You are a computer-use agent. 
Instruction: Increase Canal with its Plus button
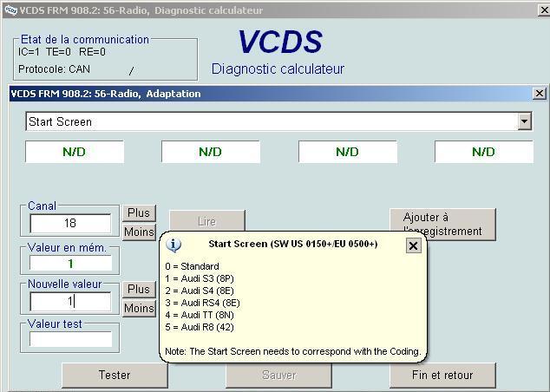coord(139,212)
